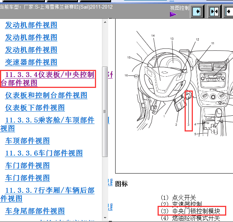Open the 仪表板下部件视图 link
The width and height of the screenshot is (233, 222).
pyautogui.click(x=35, y=108)
